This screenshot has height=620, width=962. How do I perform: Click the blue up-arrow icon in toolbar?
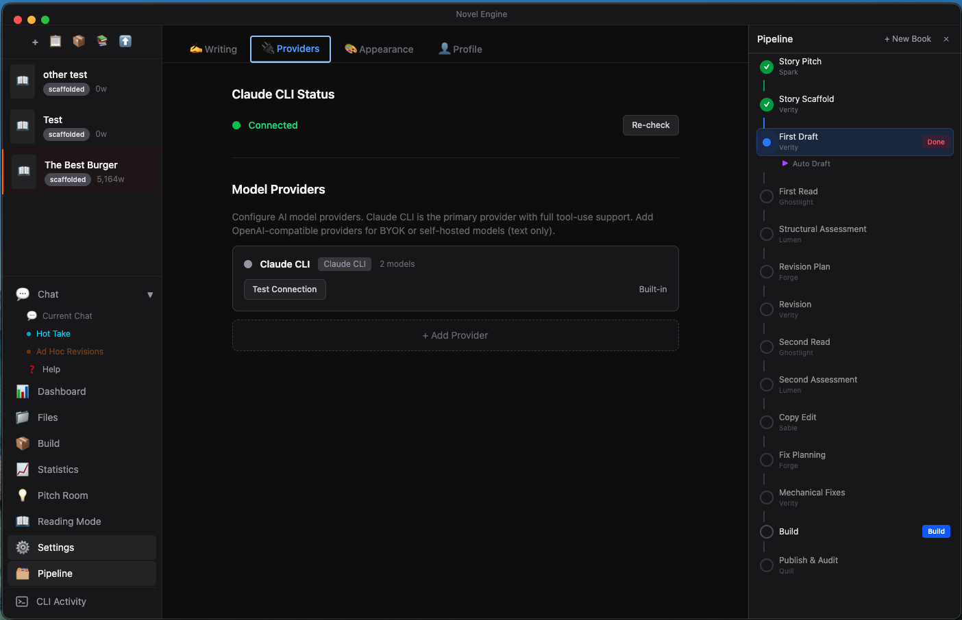[x=125, y=41]
